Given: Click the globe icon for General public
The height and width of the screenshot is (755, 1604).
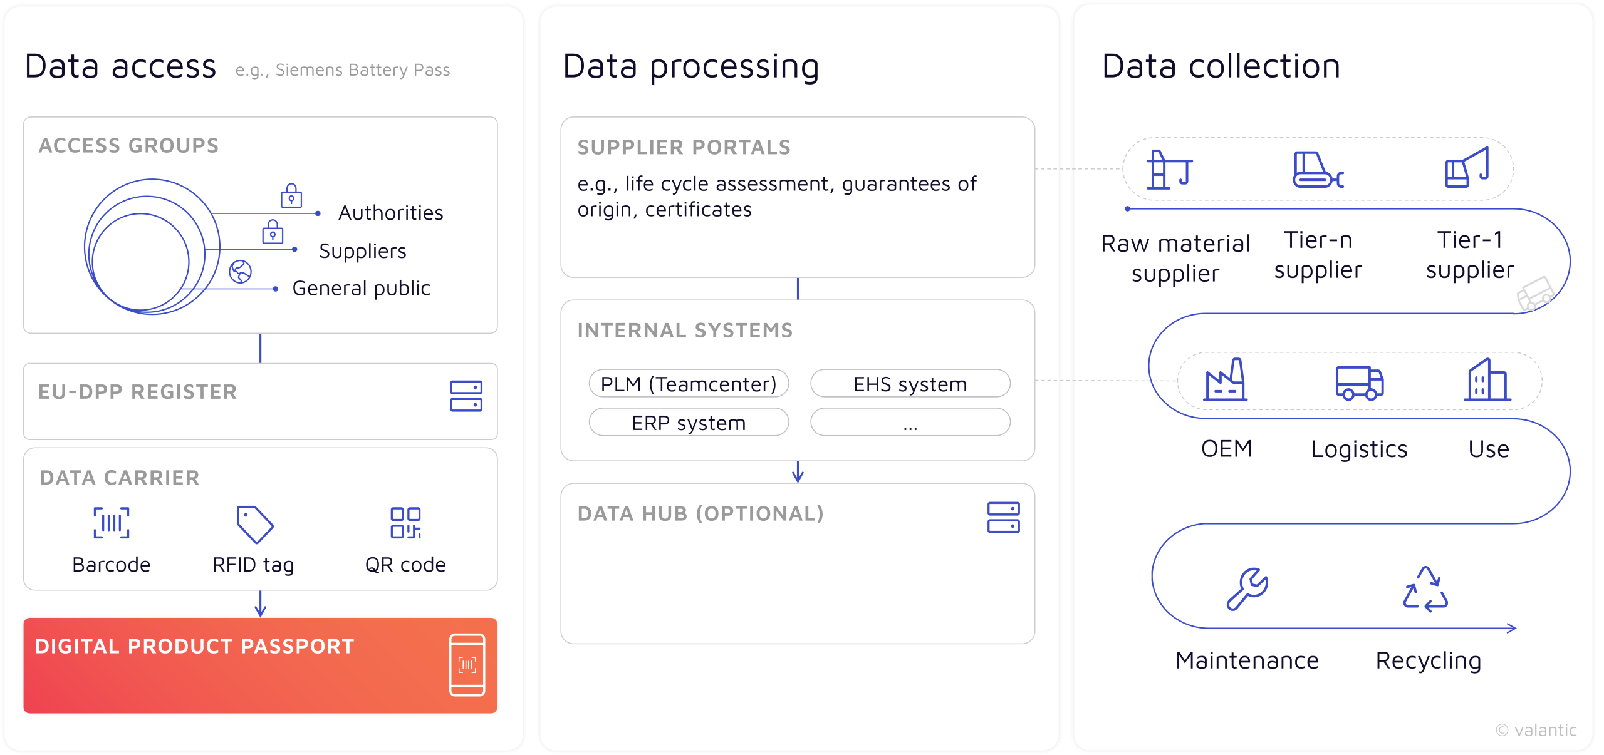Looking at the screenshot, I should point(241,272).
